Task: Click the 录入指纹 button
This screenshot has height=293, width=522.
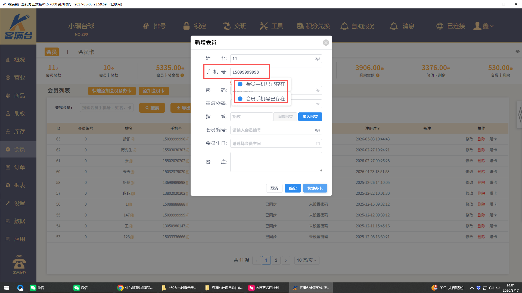Action: pyautogui.click(x=310, y=117)
